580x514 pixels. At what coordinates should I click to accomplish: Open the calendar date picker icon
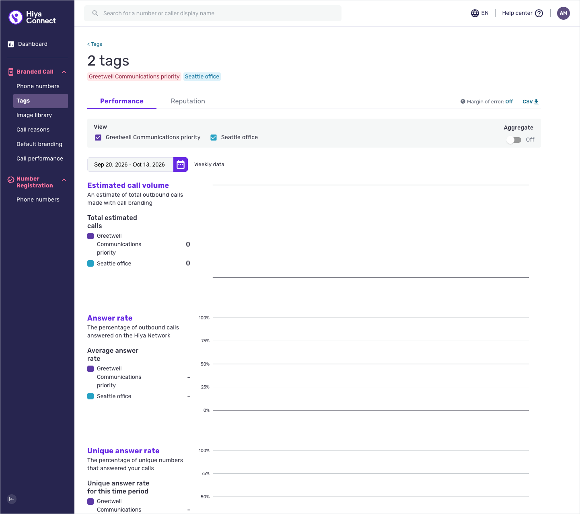181,164
